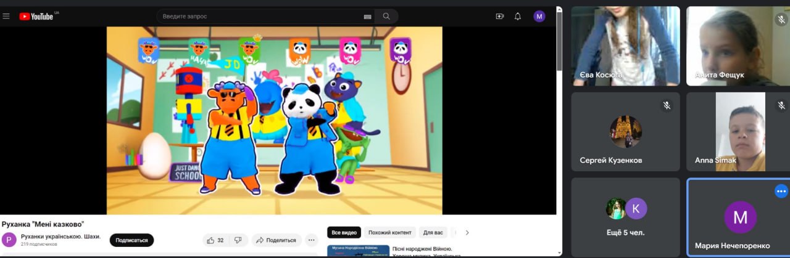Open the on-screen keyboard in search bar
The width and height of the screenshot is (790, 258).
[367, 17]
